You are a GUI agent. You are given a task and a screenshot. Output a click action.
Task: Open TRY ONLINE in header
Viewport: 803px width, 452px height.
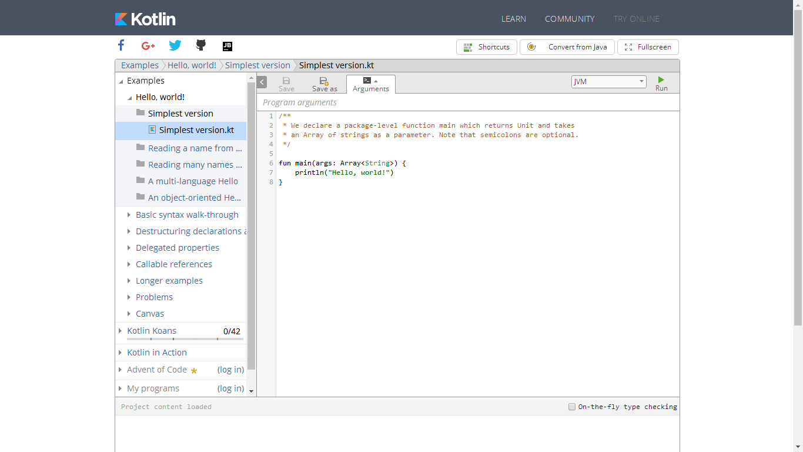tap(637, 19)
